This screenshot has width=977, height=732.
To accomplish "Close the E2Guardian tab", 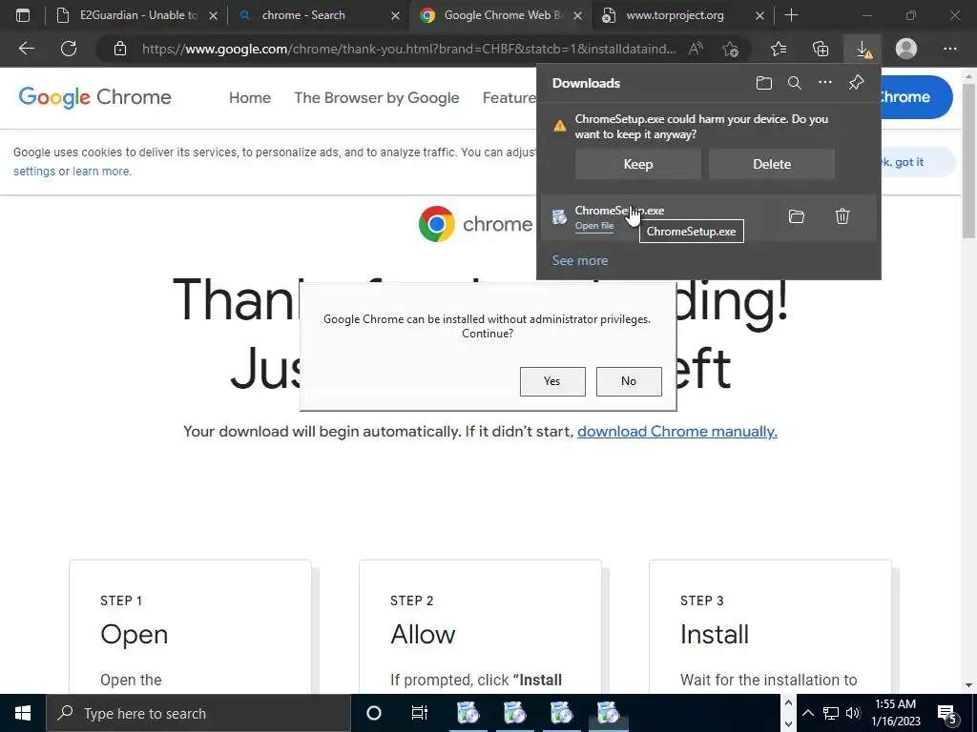I will (213, 15).
